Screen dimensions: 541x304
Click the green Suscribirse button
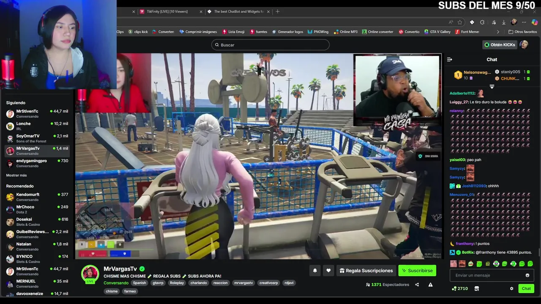click(x=417, y=271)
